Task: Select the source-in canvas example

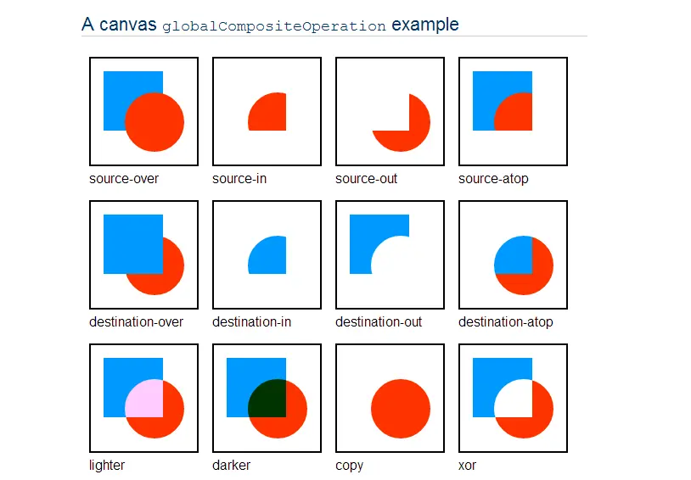Action: (x=267, y=111)
